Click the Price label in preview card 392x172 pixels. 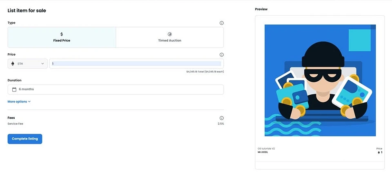[379, 148]
